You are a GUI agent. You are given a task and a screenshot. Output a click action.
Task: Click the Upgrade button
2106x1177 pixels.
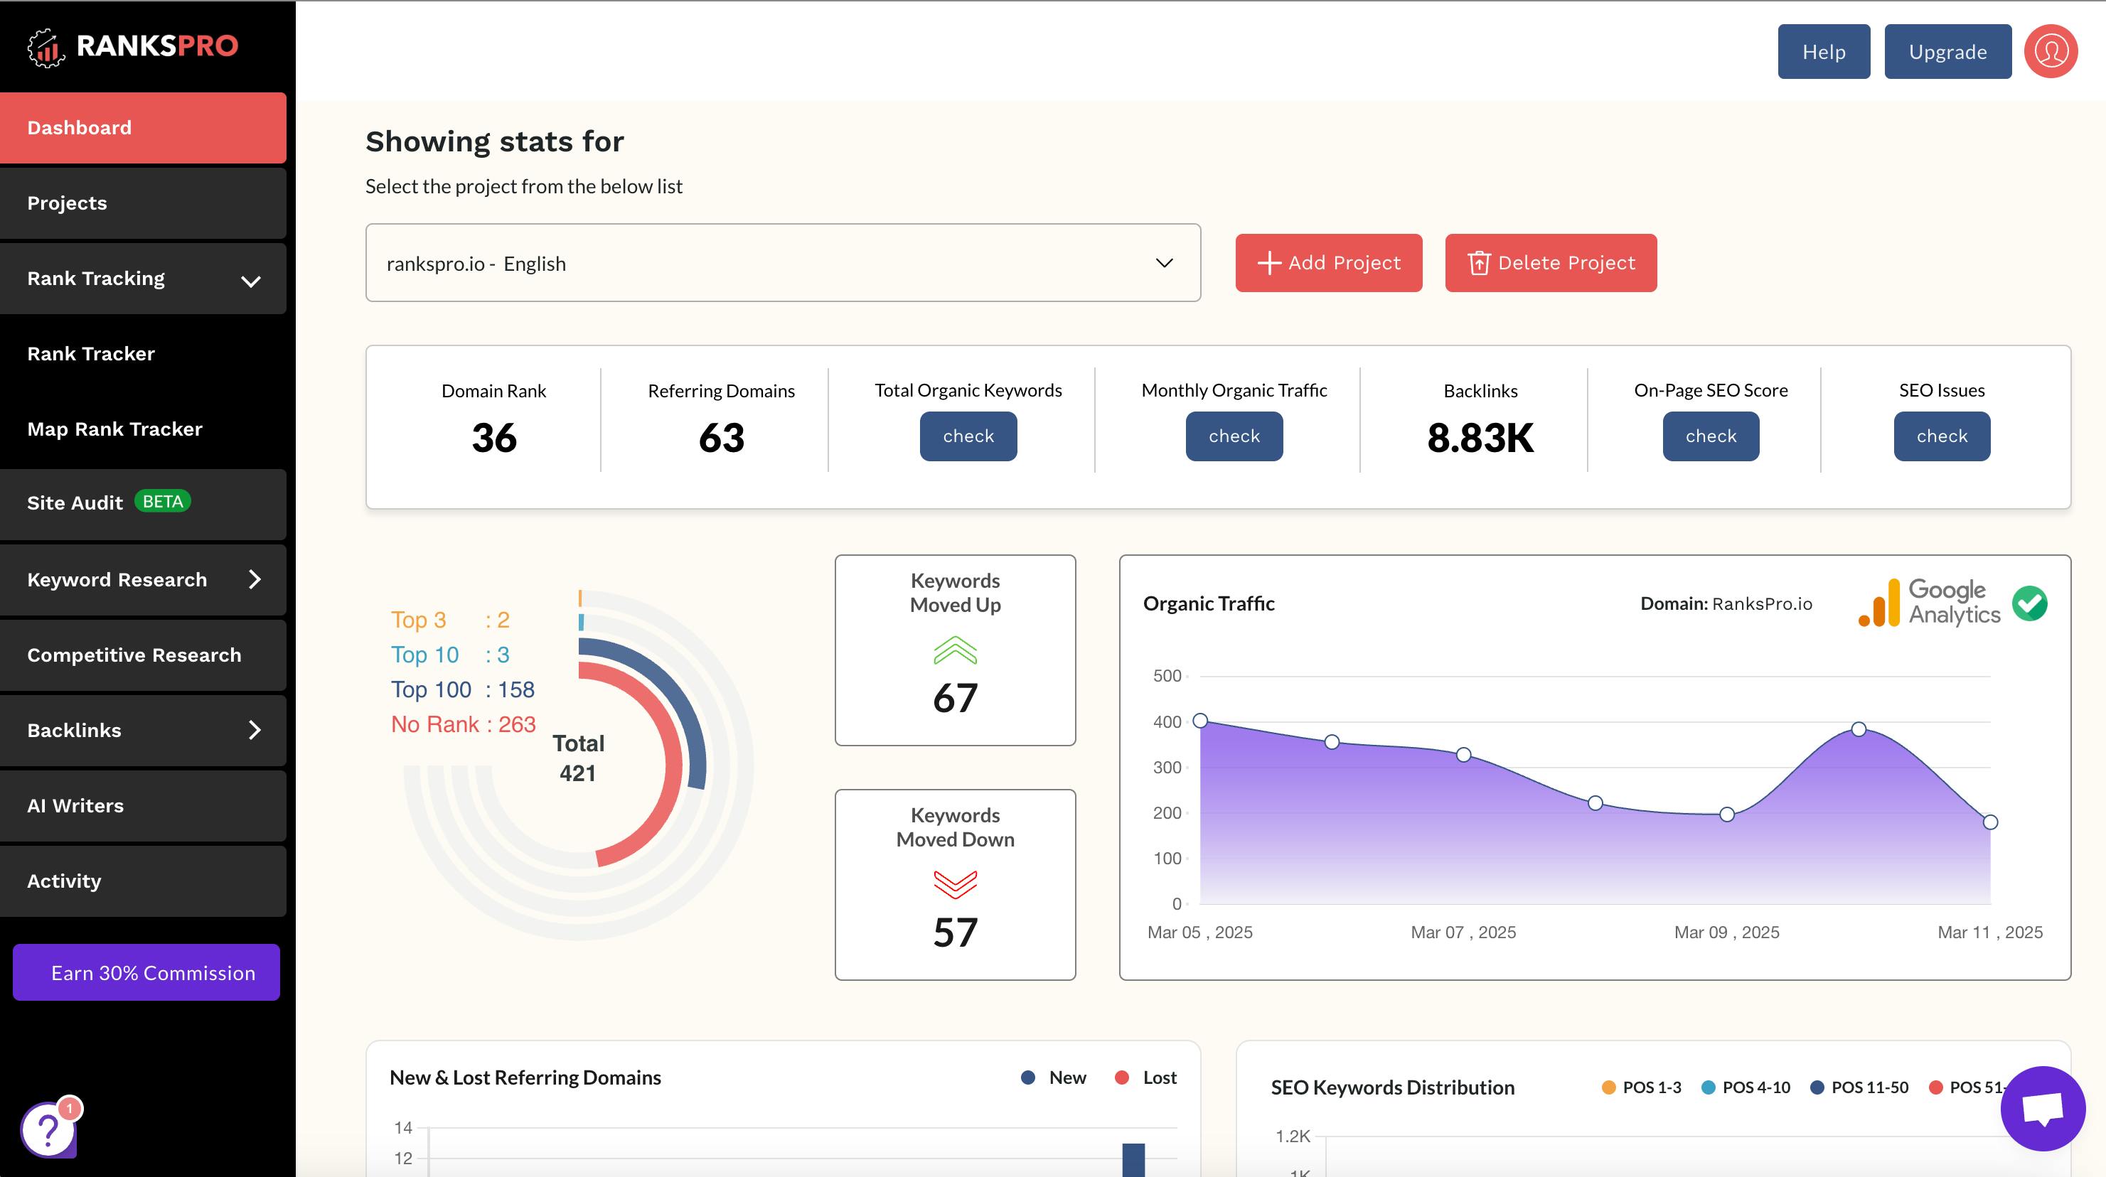1947,51
